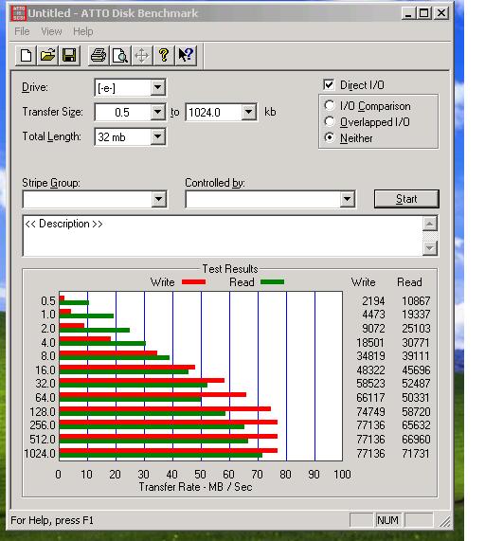Click the read value 50331
Screen dimensions: 485x541
416,398
